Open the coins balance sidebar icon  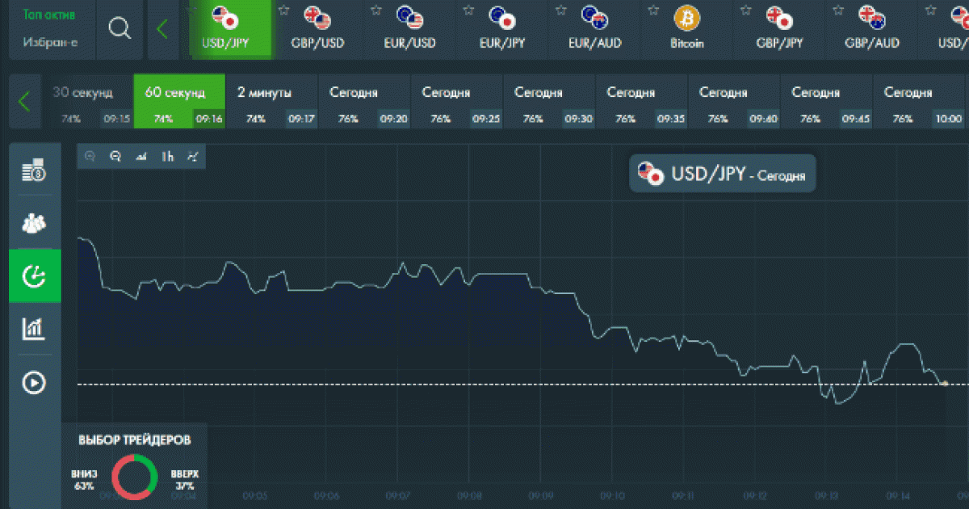[34, 170]
